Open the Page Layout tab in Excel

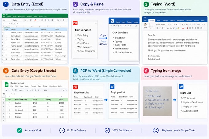click(x=22, y=17)
